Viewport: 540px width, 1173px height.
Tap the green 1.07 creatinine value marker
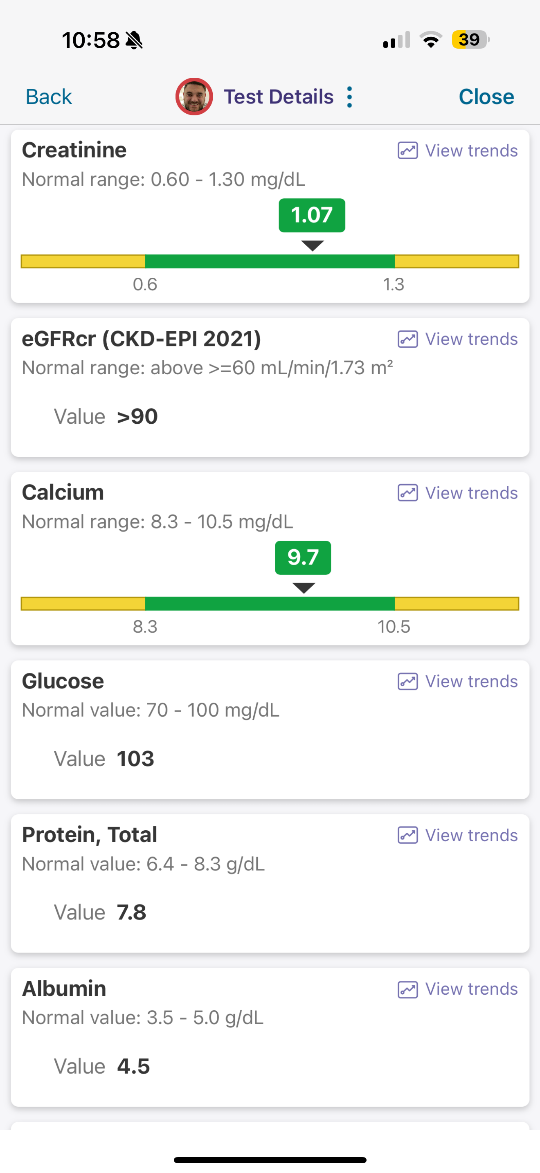tap(312, 215)
